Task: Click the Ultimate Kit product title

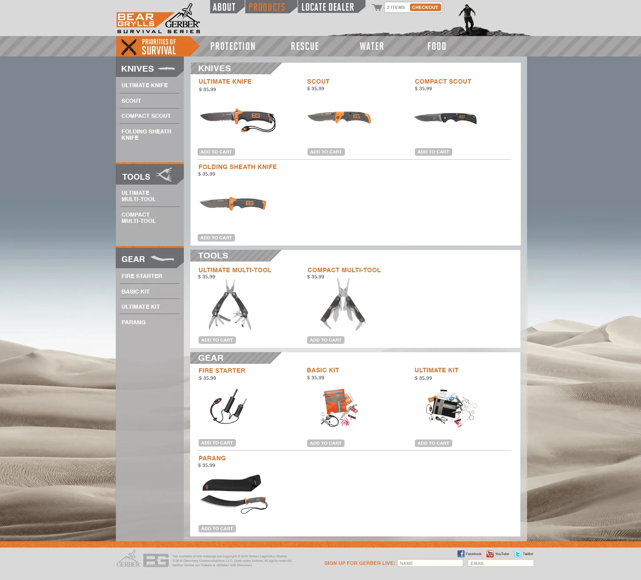Action: (437, 370)
